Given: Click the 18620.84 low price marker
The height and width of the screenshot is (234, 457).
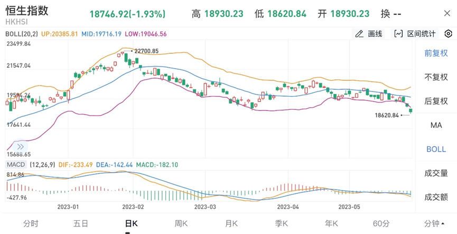Looking at the screenshot, I should (x=386, y=115).
